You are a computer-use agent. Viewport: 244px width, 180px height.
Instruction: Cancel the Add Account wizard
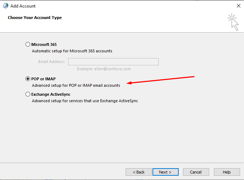196,172
